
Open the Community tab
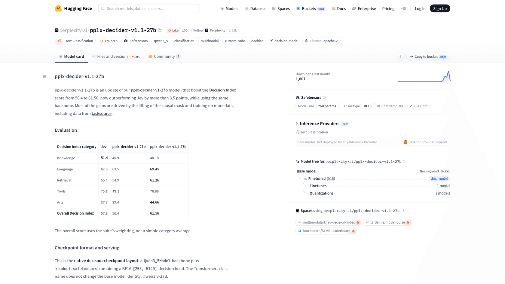pyautogui.click(x=164, y=56)
